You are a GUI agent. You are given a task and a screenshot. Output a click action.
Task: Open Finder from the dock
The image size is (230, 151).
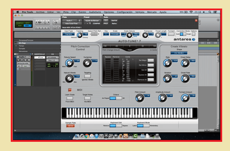77,136
